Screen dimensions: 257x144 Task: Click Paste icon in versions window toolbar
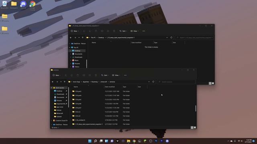pyautogui.click(x=78, y=75)
